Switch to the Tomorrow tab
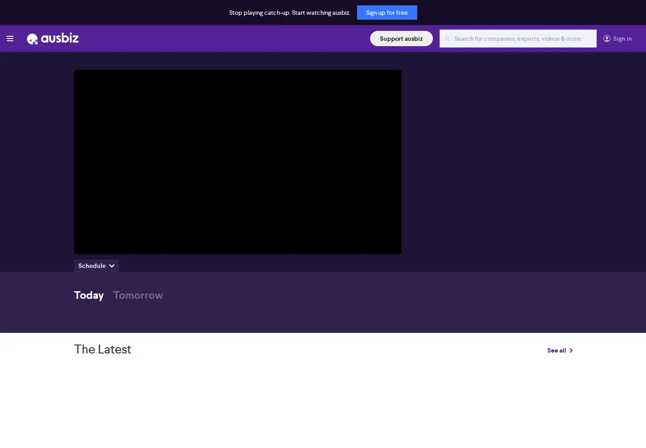The image size is (646, 448). pyautogui.click(x=138, y=295)
